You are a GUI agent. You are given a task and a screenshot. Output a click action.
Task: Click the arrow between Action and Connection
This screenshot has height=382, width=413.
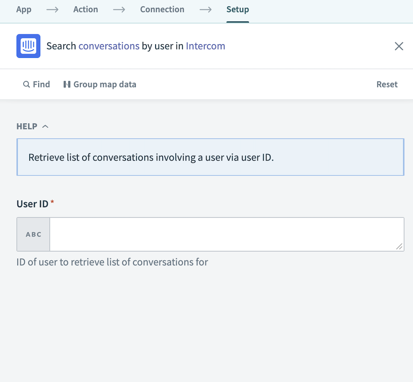(x=119, y=9)
